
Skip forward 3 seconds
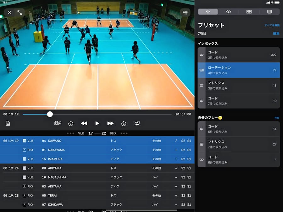[124, 123]
